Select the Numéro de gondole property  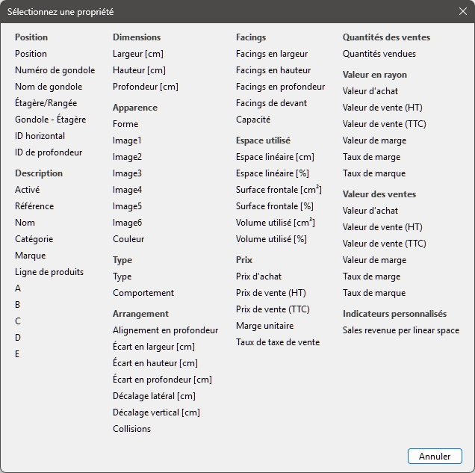coord(55,70)
